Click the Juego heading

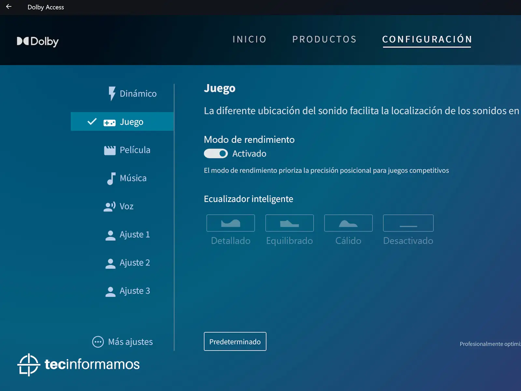(220, 89)
